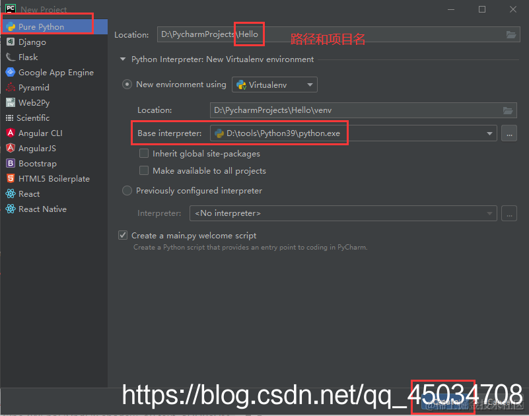Select the Pure Python project type
The image size is (529, 416).
54,26
